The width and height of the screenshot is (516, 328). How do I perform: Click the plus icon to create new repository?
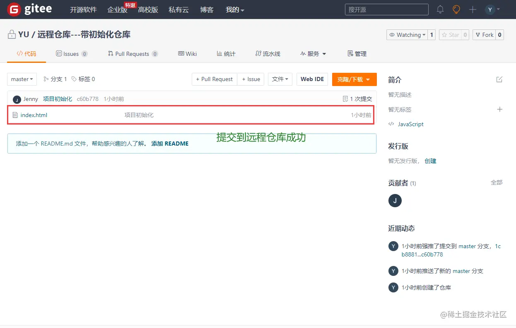click(472, 9)
